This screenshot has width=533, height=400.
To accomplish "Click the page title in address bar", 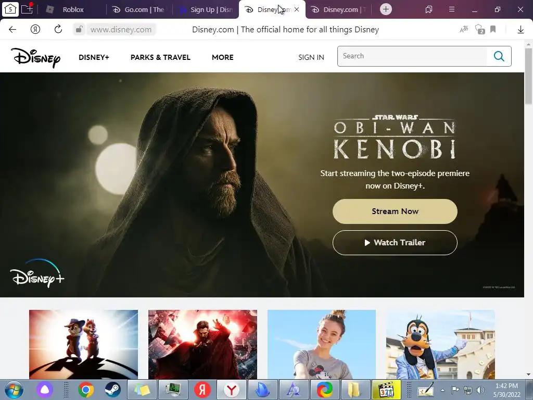I will click(285, 30).
